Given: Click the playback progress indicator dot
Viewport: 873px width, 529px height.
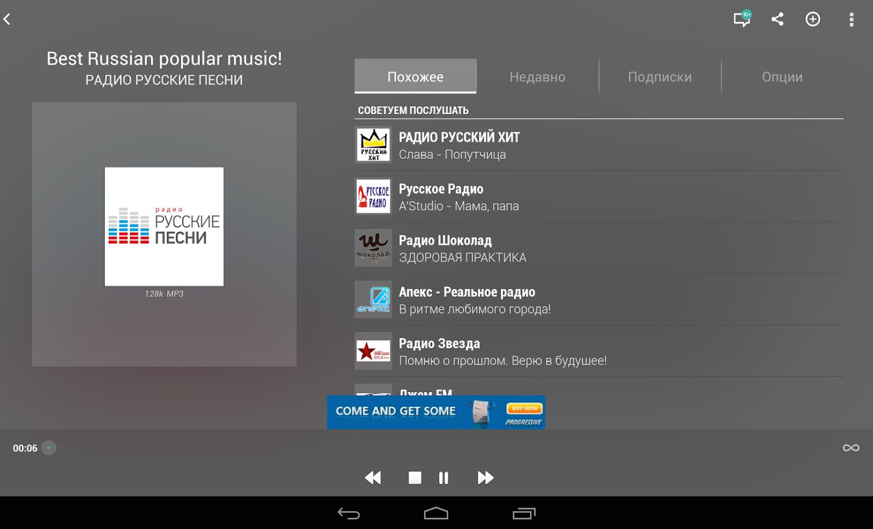Looking at the screenshot, I should pos(49,448).
